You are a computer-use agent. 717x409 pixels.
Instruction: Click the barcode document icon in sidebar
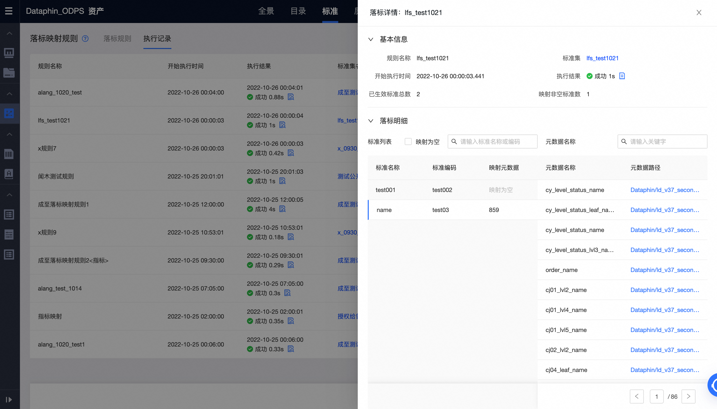(x=9, y=154)
